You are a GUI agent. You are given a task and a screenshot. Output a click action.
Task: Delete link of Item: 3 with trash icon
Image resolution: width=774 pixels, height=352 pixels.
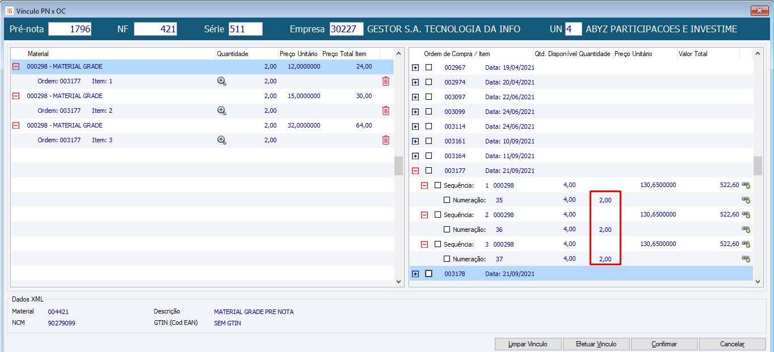pyautogui.click(x=386, y=140)
